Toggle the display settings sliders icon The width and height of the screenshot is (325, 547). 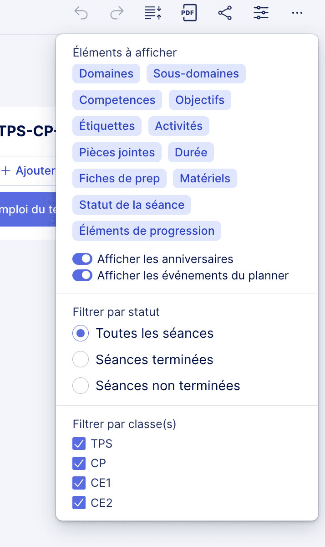[x=261, y=13]
